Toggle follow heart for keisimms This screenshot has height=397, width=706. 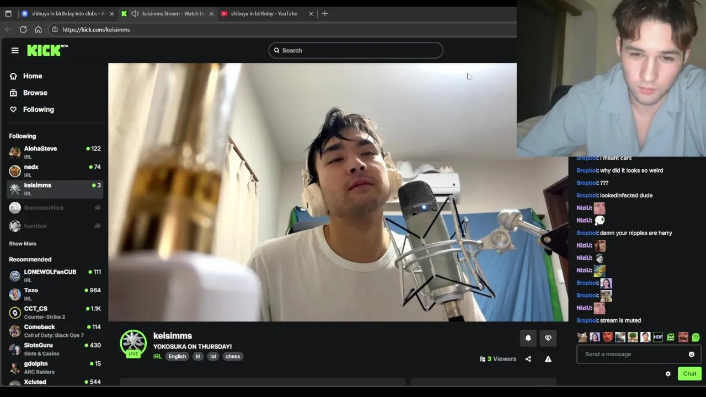[x=548, y=338]
